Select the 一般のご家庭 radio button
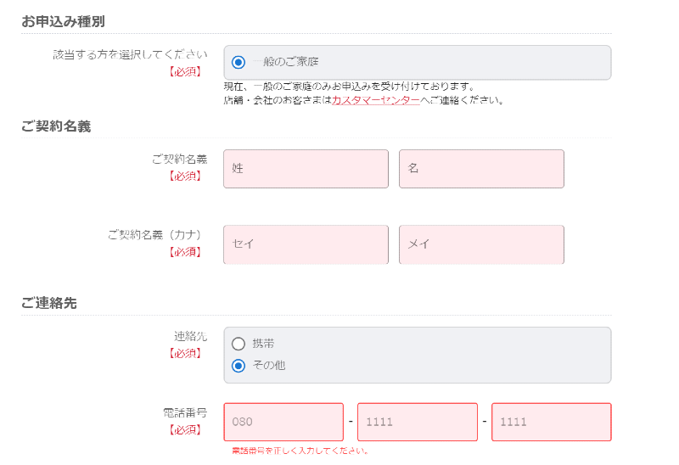The height and width of the screenshot is (465, 679). click(238, 62)
